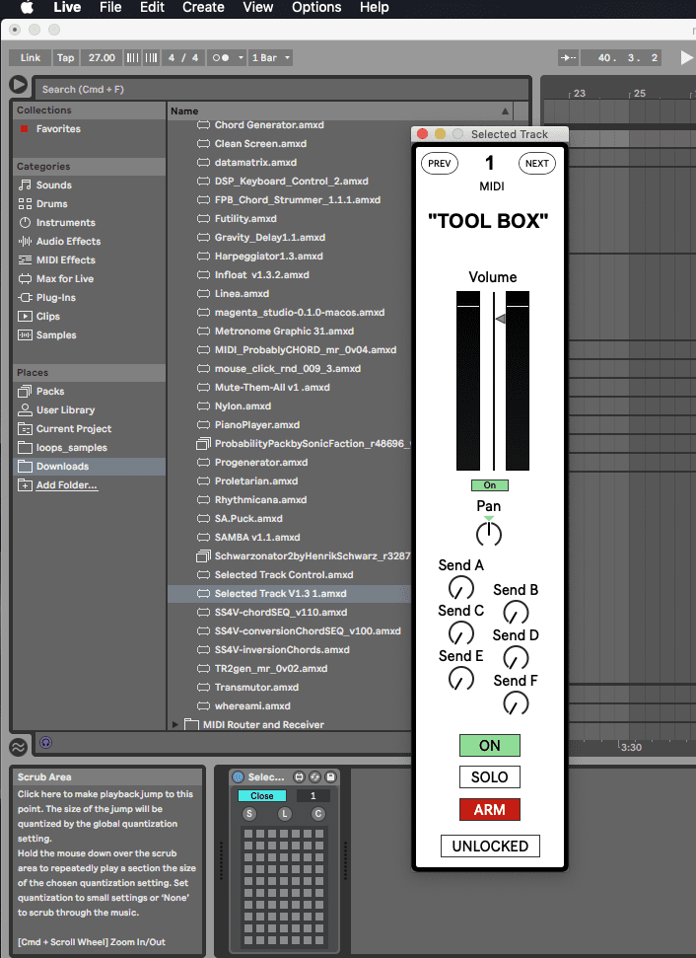
Task: Click the browser show/hide triangle icon
Action: pyautogui.click(x=19, y=84)
